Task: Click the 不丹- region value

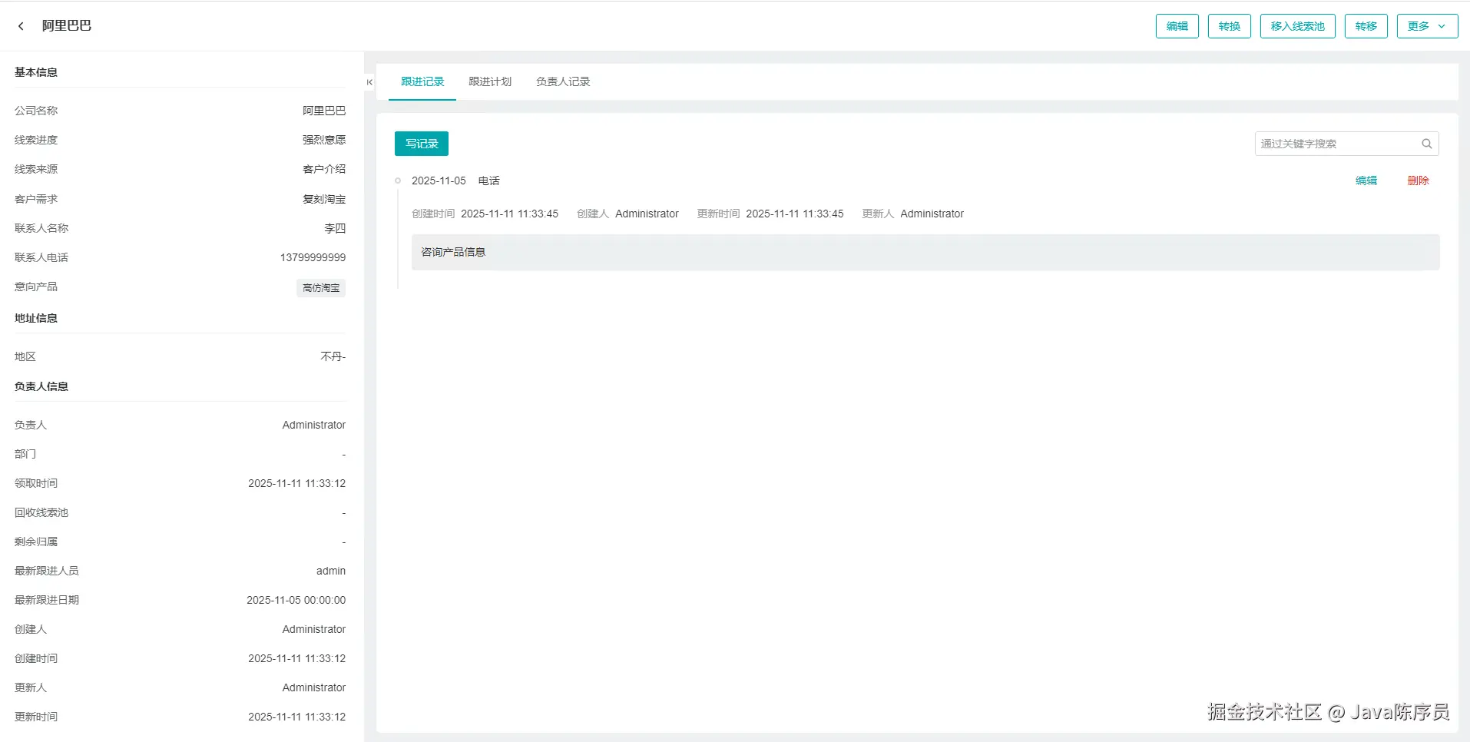Action: tap(333, 356)
